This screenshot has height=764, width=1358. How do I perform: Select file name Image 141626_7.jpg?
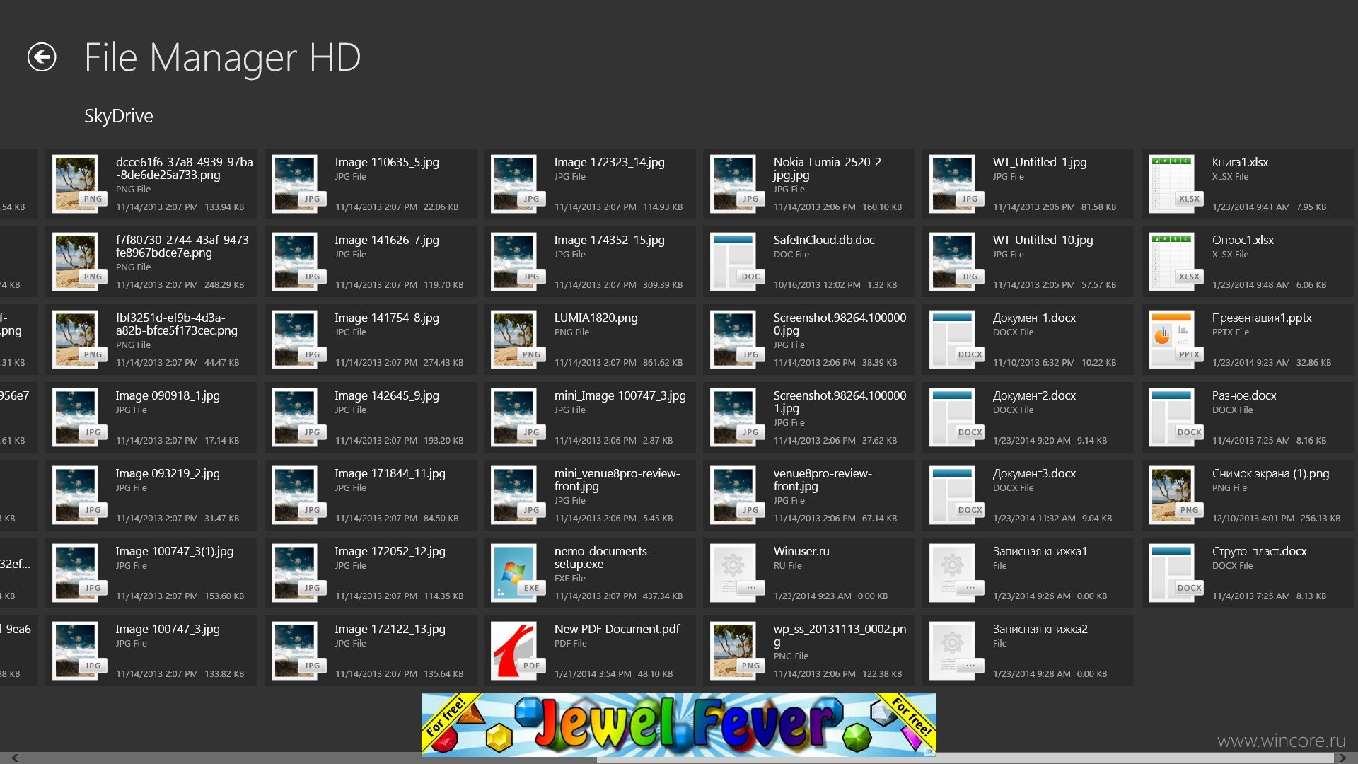point(387,240)
